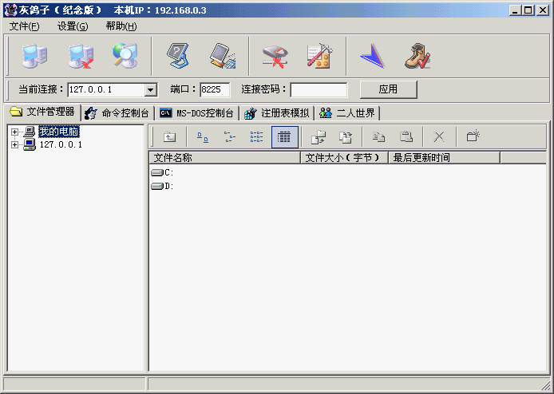This screenshot has height=394, width=554.
Task: Open the 当前连接 address dropdown
Action: point(150,90)
